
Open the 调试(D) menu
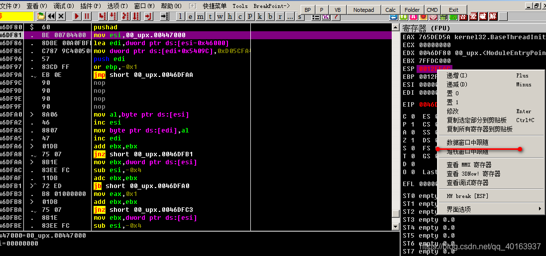click(x=64, y=6)
